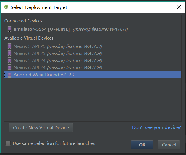Image resolution: width=186 pixels, height=155 pixels.
Task: Enable Use same selection for future launches
Action: [8, 143]
